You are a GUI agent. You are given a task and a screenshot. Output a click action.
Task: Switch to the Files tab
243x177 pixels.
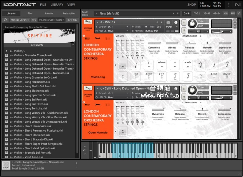point(30,13)
